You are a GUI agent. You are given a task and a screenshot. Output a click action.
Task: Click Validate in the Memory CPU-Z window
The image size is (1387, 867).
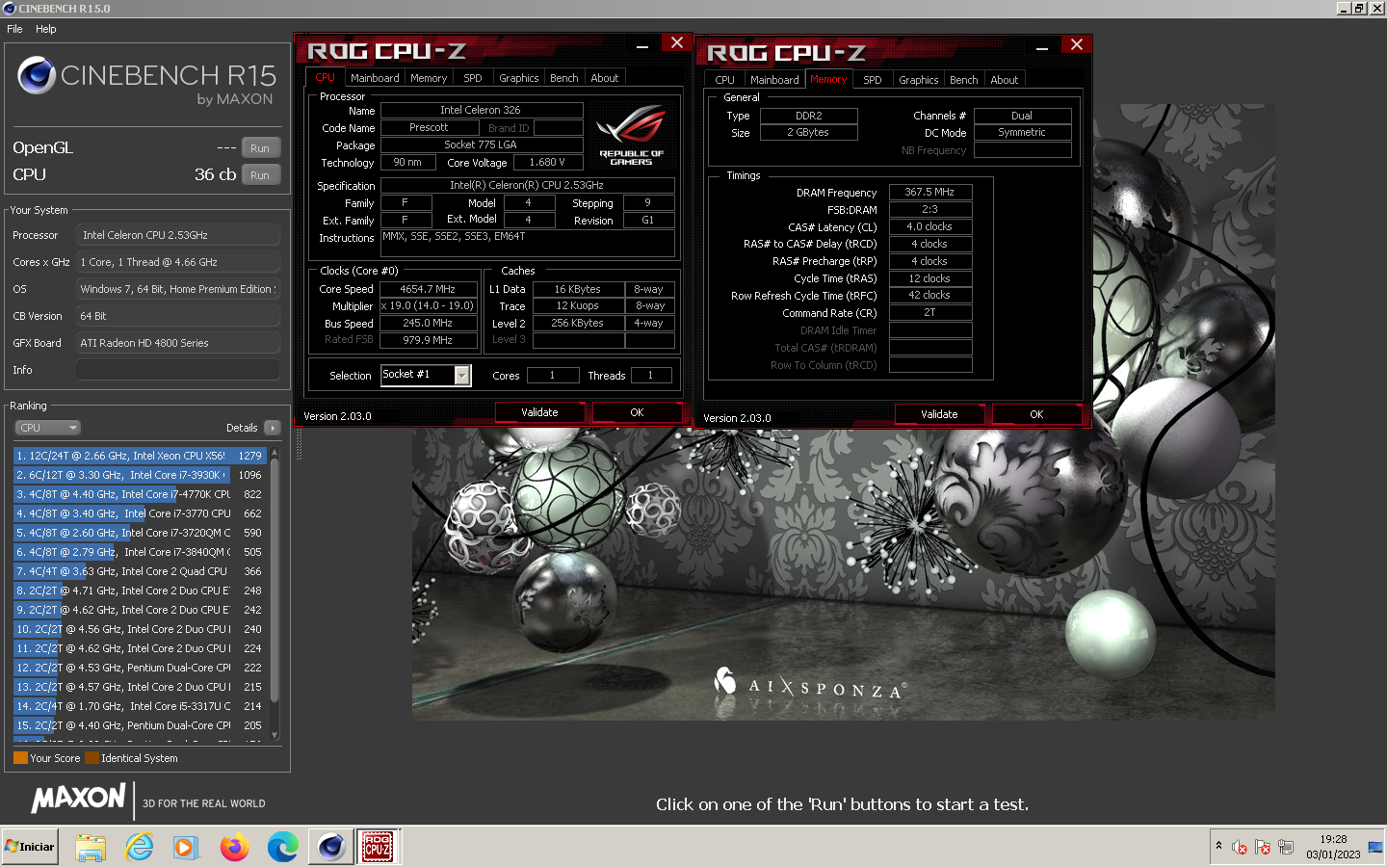click(939, 414)
